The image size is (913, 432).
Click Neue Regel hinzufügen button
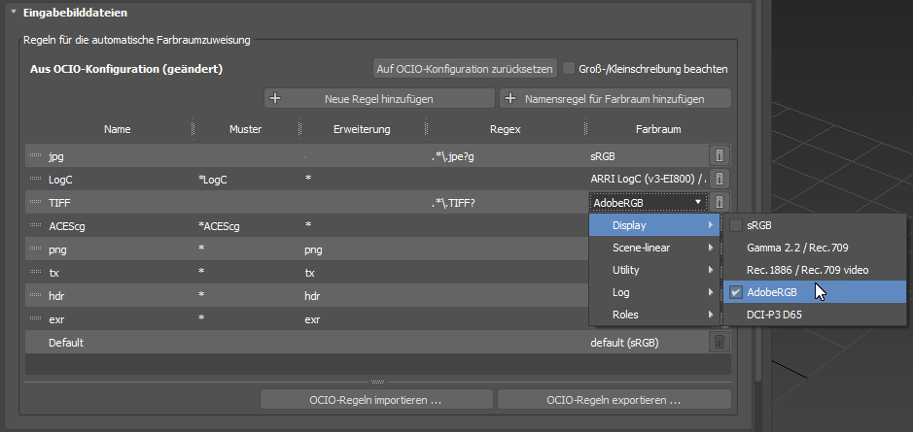pyautogui.click(x=379, y=98)
